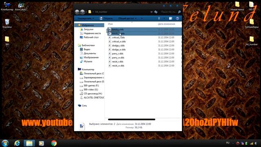This screenshot has width=261, height=147.
Task: Open the view options dropdown arrow
Action: [164, 18]
